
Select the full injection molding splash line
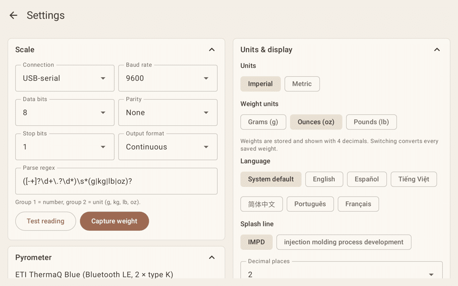[x=344, y=242]
